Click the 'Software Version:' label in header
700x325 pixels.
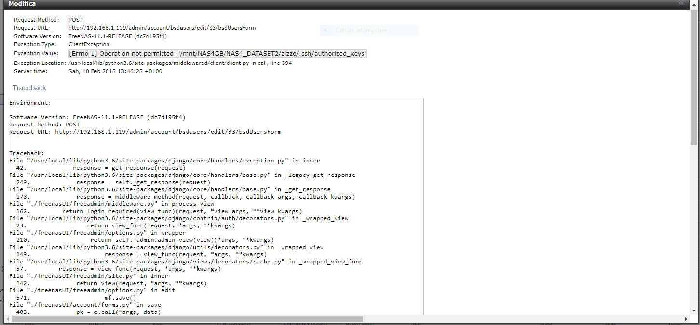38,36
